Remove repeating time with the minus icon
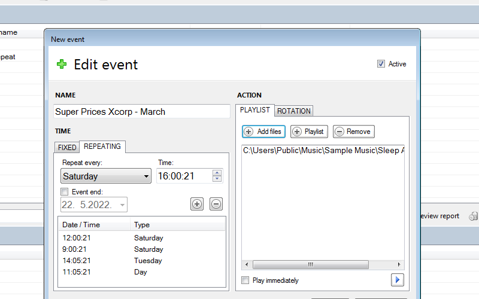Screen dimensions: 479x299 point(216,204)
